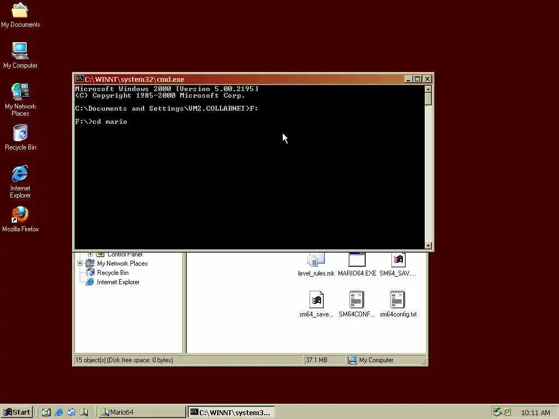Screen dimensions: 559x419
Task: Click the 10:11 AM taskbar clock
Action: tap(536, 412)
